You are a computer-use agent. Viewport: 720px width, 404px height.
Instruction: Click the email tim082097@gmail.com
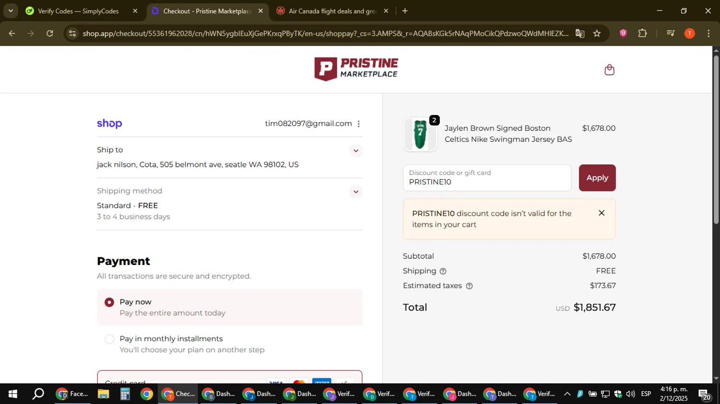click(x=309, y=124)
